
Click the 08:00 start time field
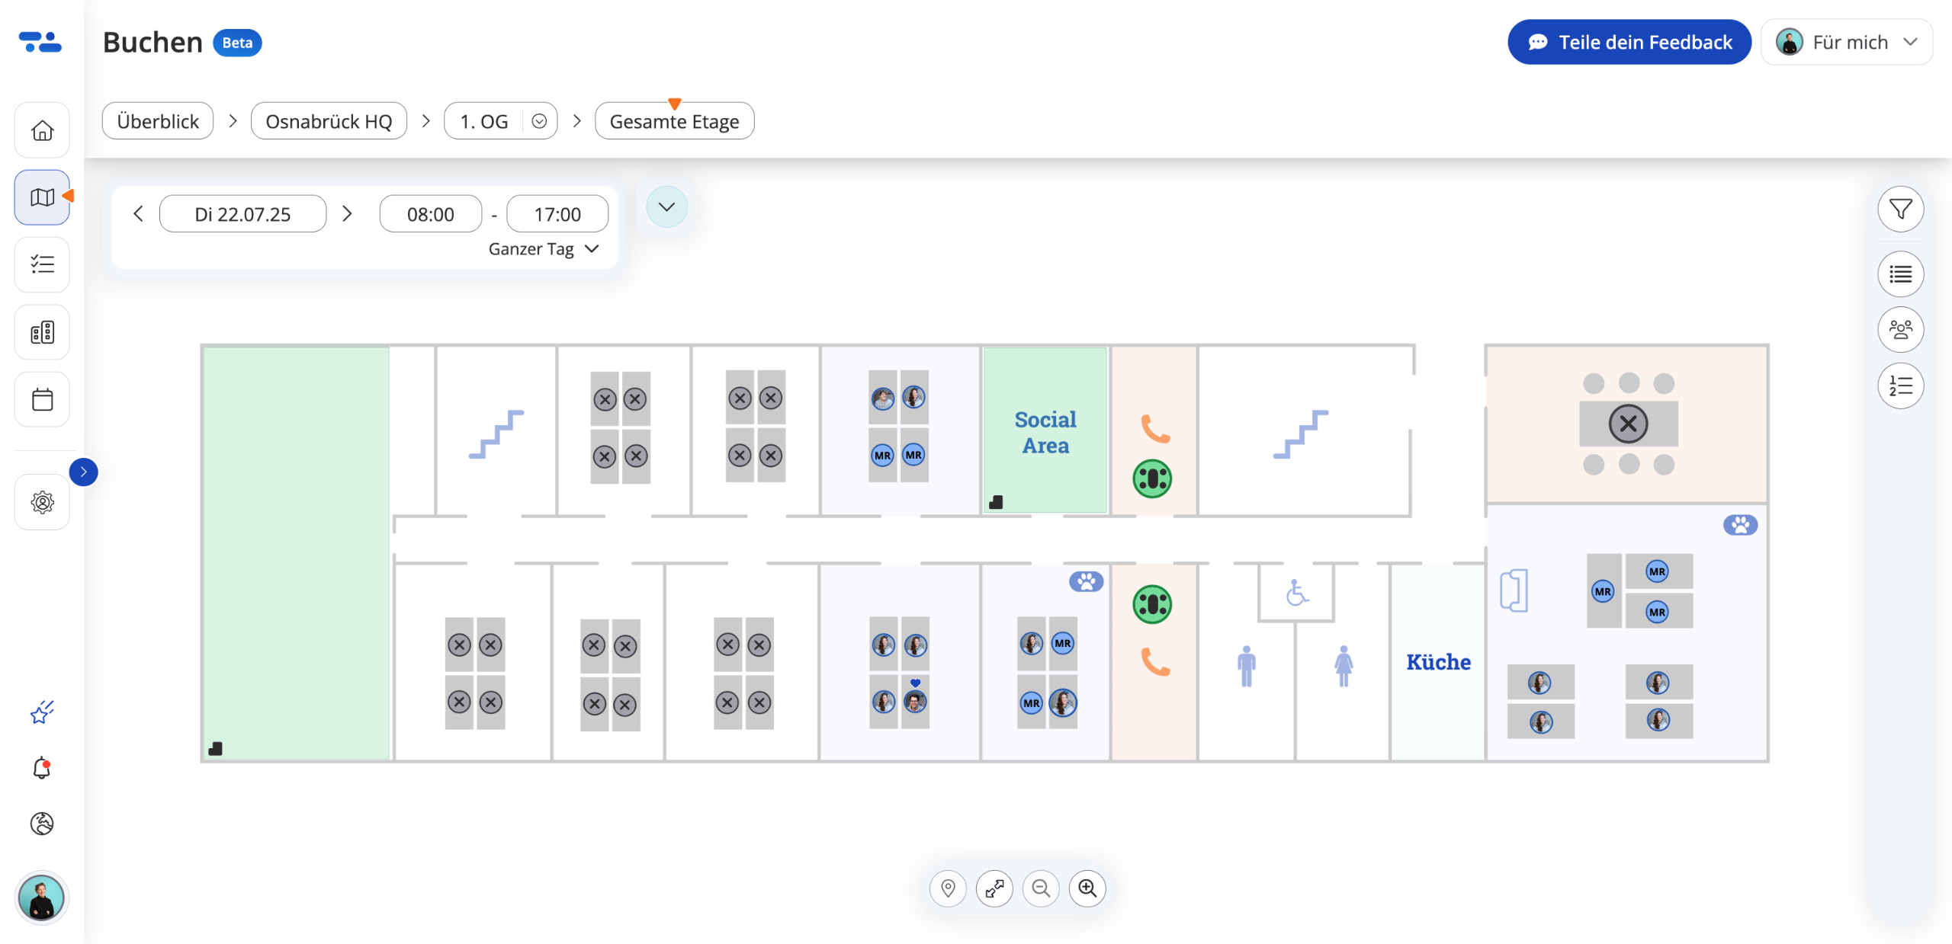[x=430, y=214]
